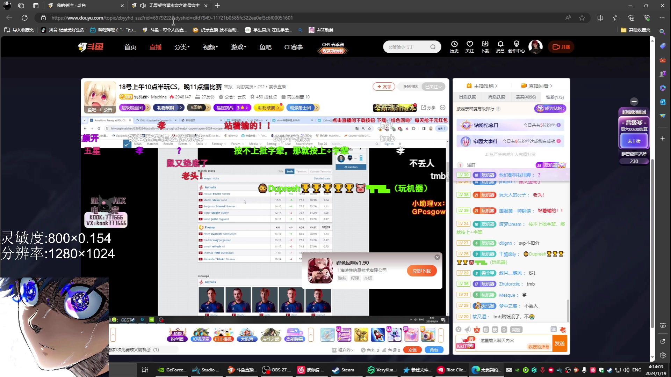Screen dimensions: 671x377
Task: Open the 打卡相机 camera icon
Action: click(223, 335)
